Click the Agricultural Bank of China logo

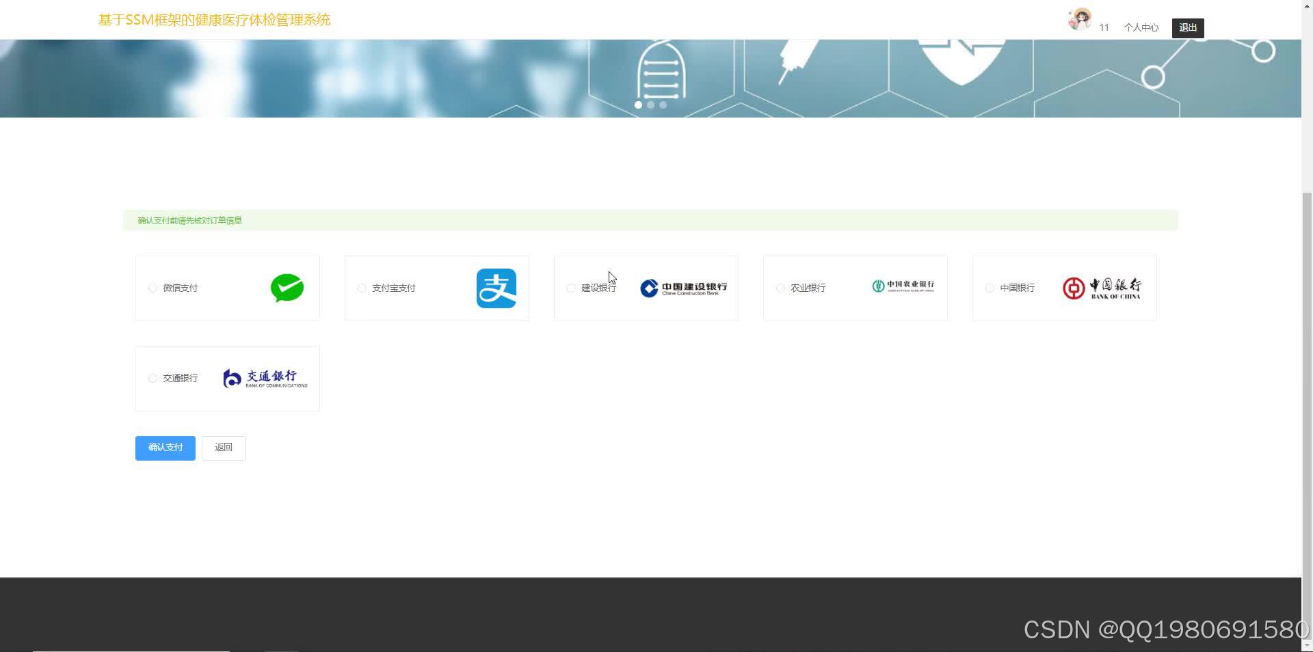click(903, 286)
